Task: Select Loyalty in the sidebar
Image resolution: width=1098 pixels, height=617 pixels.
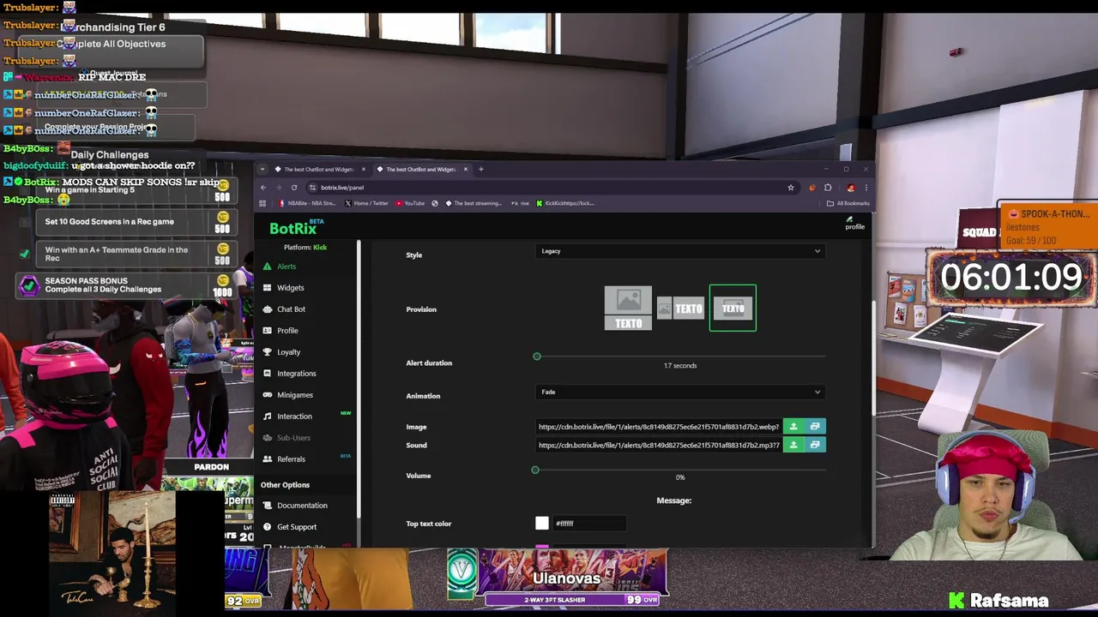Action: 288,352
